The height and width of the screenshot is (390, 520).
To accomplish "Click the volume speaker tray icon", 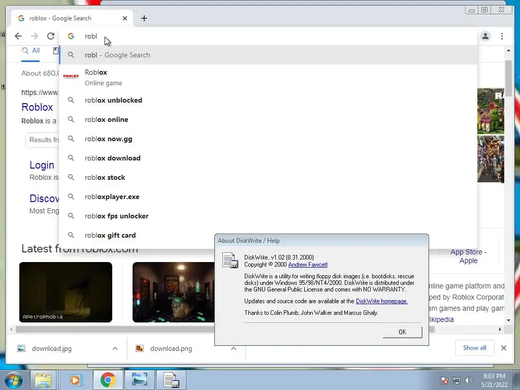I will pos(468,380).
